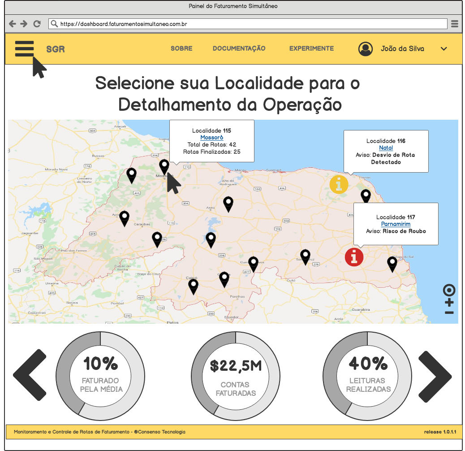Open the hamburger navigation menu
465x451 pixels.
point(25,49)
